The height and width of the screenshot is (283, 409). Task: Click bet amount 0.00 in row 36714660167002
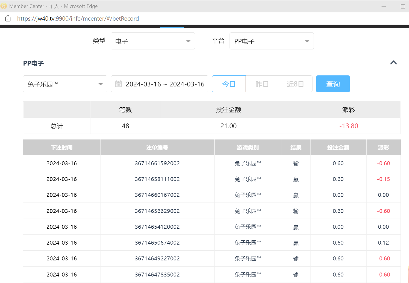coord(338,195)
